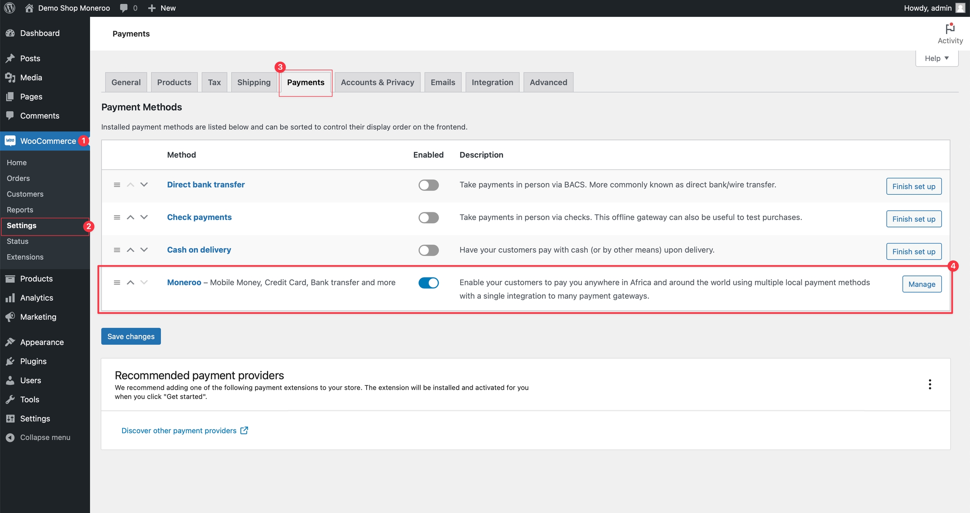The width and height of the screenshot is (970, 513).
Task: Switch to the Tax tab
Action: coord(214,82)
